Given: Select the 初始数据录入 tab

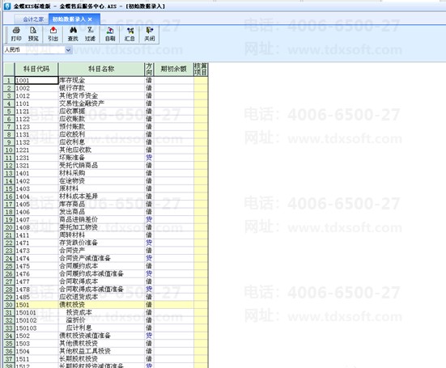Looking at the screenshot, I should click(x=69, y=19).
